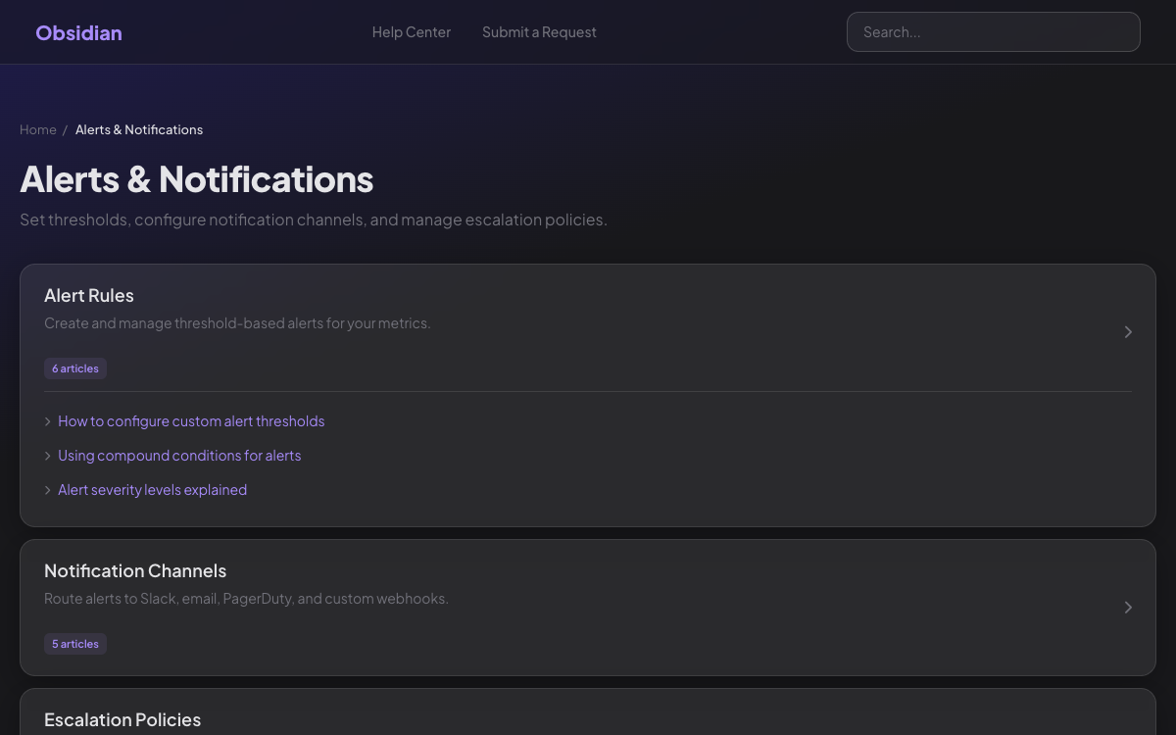
Task: Go to Help Center in top navigation
Action: [x=412, y=32]
